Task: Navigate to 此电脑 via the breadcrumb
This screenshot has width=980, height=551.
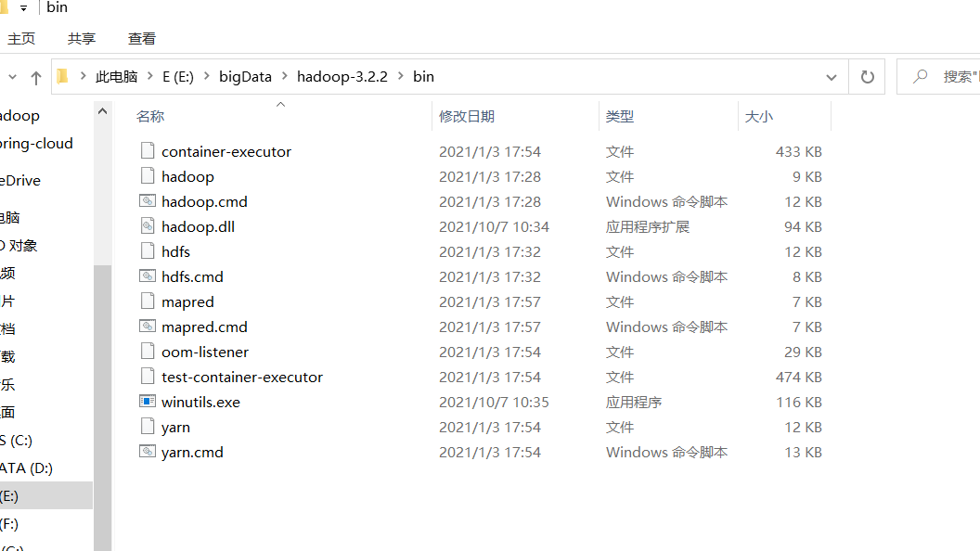Action: [115, 76]
